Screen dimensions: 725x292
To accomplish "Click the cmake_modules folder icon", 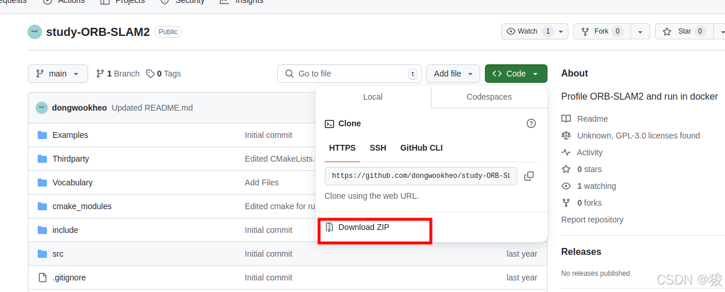I will [x=42, y=206].
